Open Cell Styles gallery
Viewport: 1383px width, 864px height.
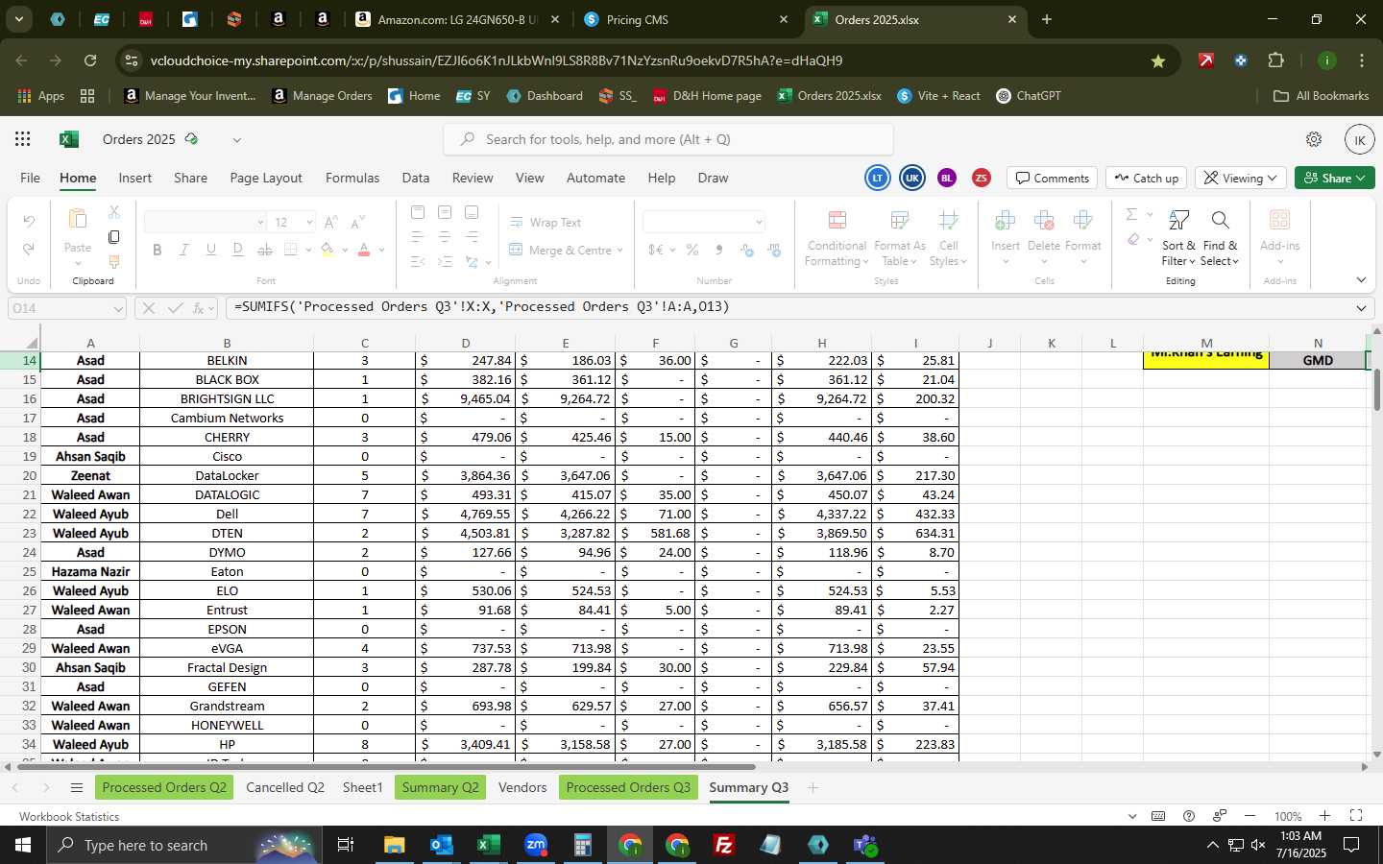(948, 238)
